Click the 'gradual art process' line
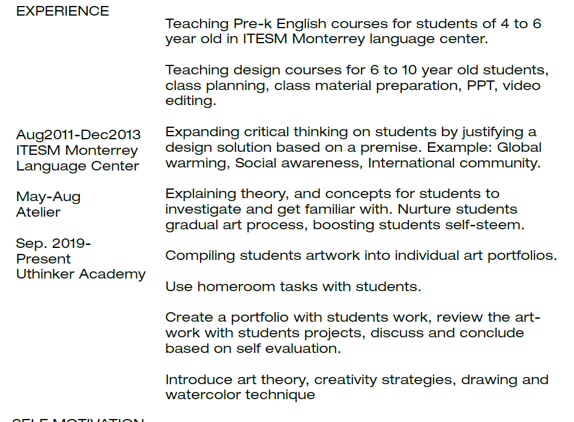Screen dimensions: 574x422 pos(345,225)
